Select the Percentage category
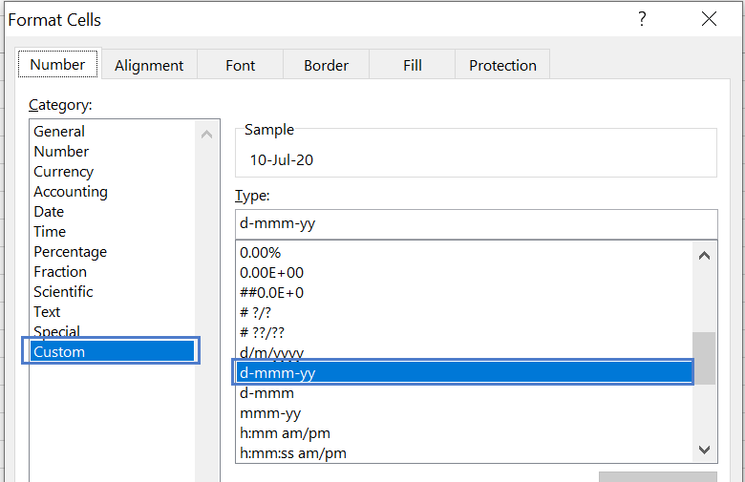Screen dimensions: 745x482 click(x=71, y=252)
